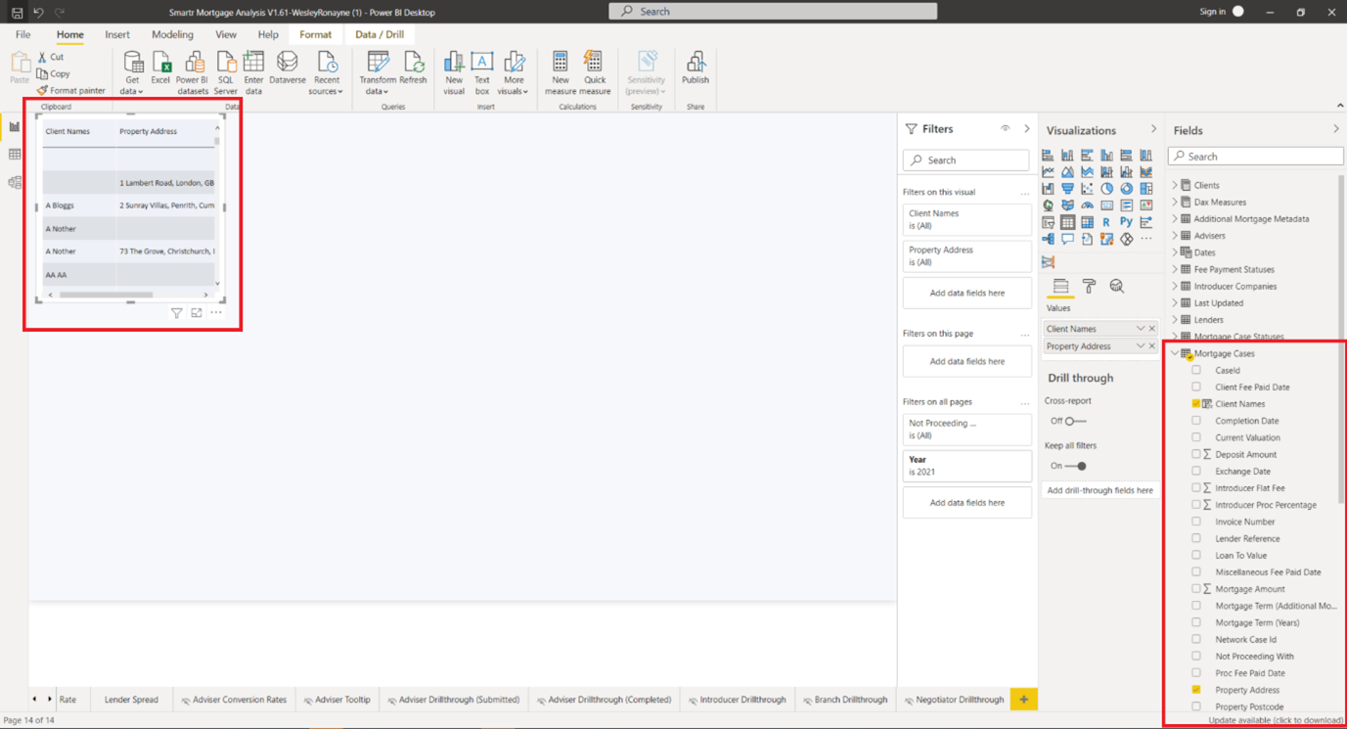Insert a Text box

pyautogui.click(x=482, y=74)
